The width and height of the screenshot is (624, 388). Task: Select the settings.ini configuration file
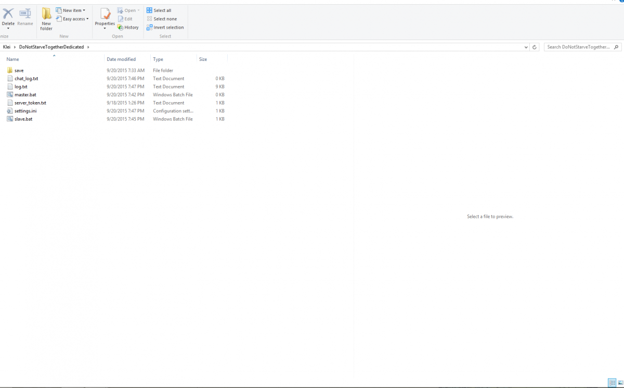[x=25, y=111]
